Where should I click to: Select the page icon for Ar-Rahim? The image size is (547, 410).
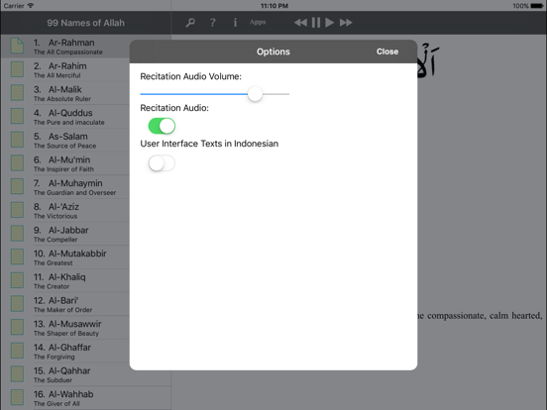pyautogui.click(x=17, y=69)
